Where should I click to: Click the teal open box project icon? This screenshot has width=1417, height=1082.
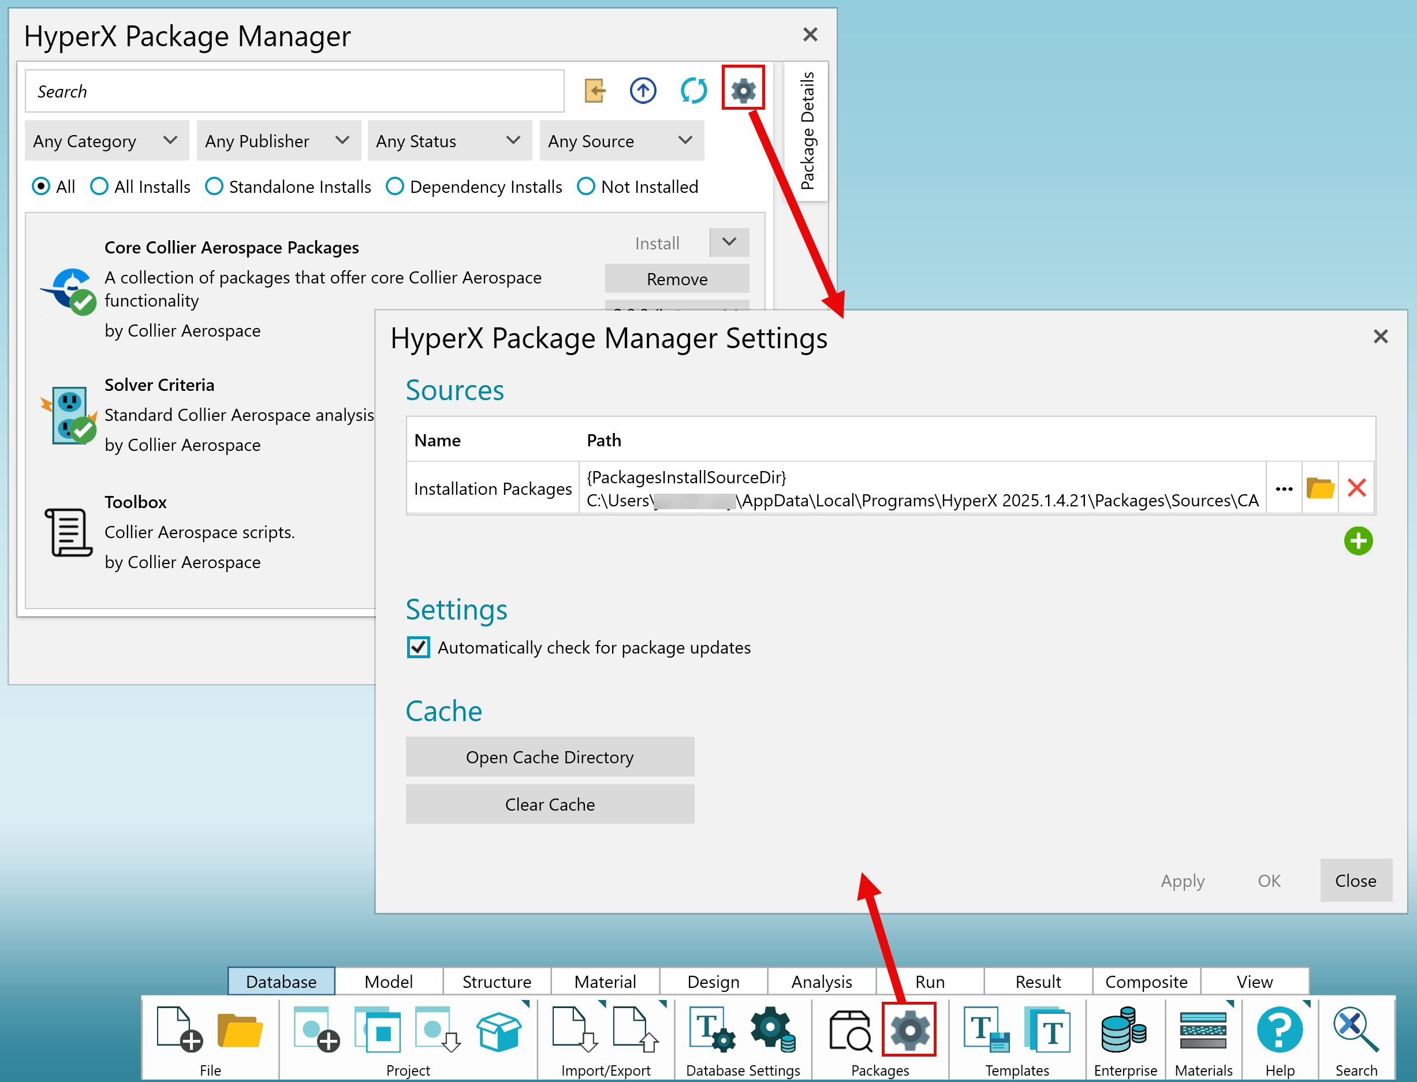coord(498,1031)
